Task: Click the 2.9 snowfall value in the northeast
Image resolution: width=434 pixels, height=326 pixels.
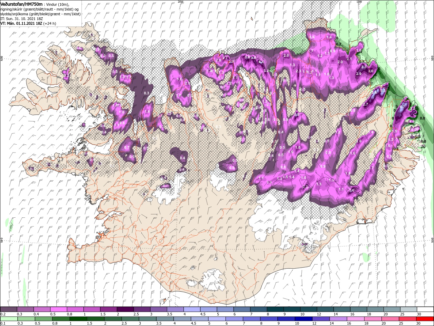Action: click(359, 74)
